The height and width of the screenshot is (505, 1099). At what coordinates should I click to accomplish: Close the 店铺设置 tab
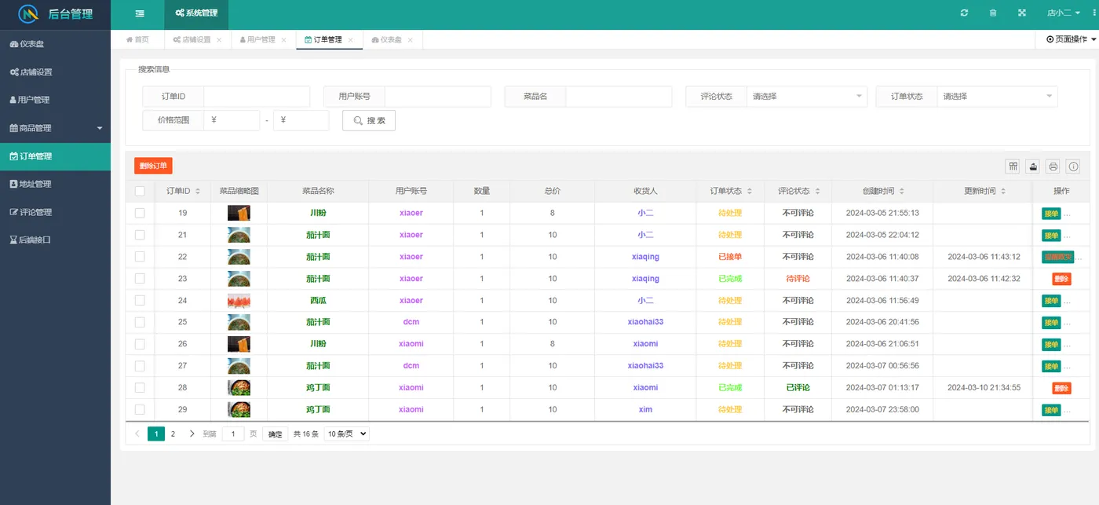pos(219,40)
